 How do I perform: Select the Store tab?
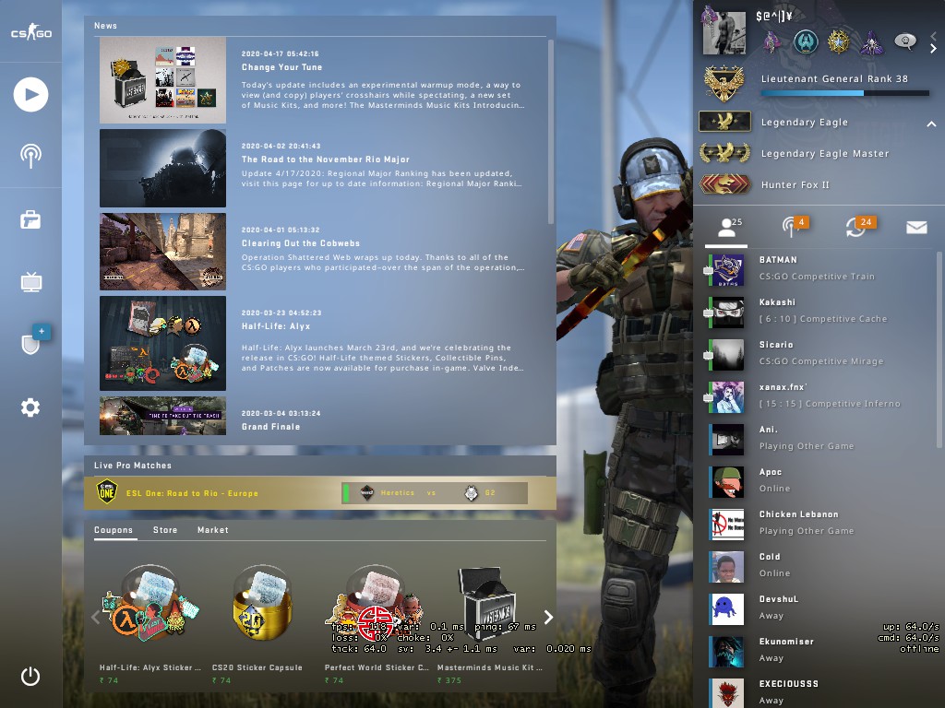[165, 530]
